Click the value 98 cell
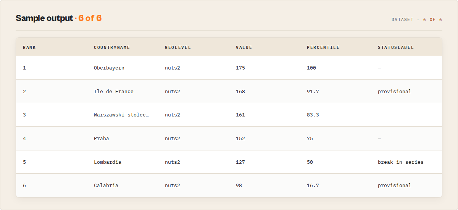458x210 pixels. point(239,186)
